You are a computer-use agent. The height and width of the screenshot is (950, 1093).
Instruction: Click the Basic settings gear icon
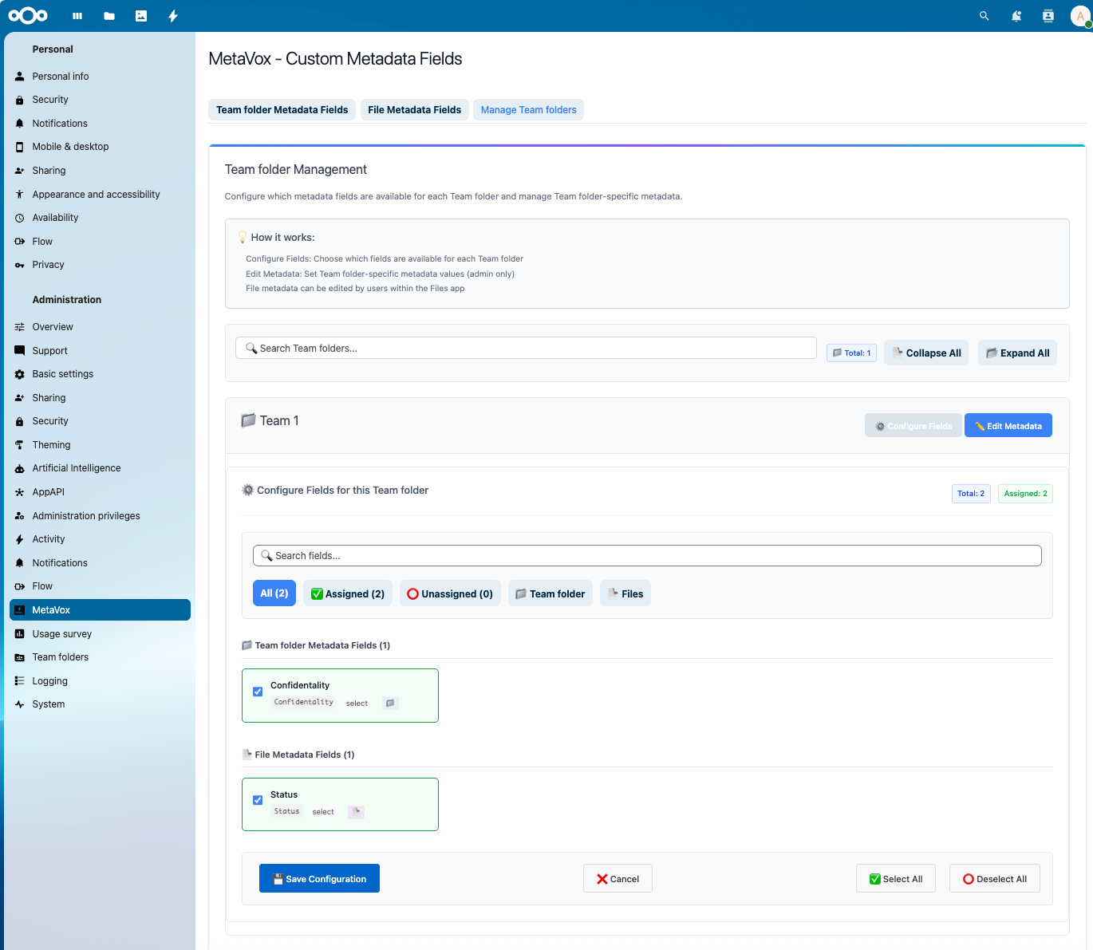click(20, 374)
